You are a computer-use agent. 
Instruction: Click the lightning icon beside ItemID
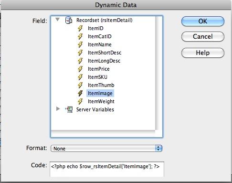coord(80,28)
